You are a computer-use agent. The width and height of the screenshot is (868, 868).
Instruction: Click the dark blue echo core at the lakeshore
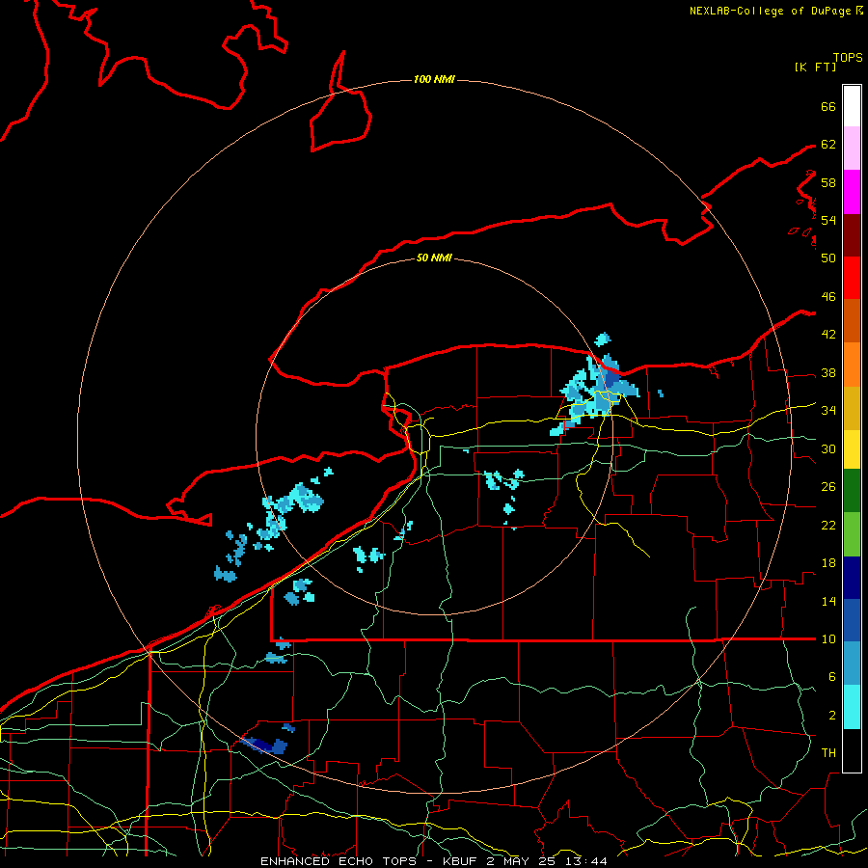click(x=612, y=381)
